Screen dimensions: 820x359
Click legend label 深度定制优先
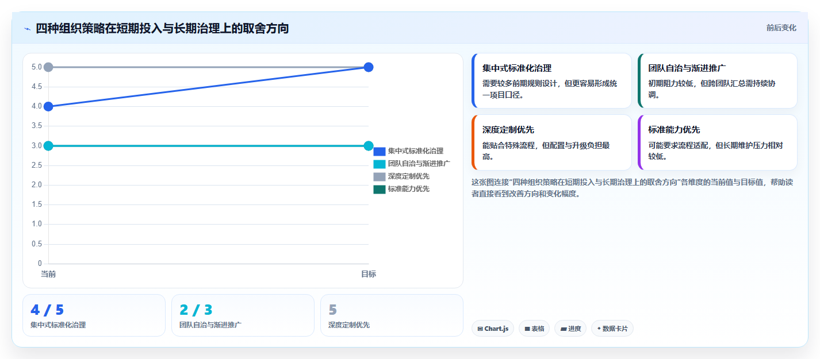tap(409, 176)
